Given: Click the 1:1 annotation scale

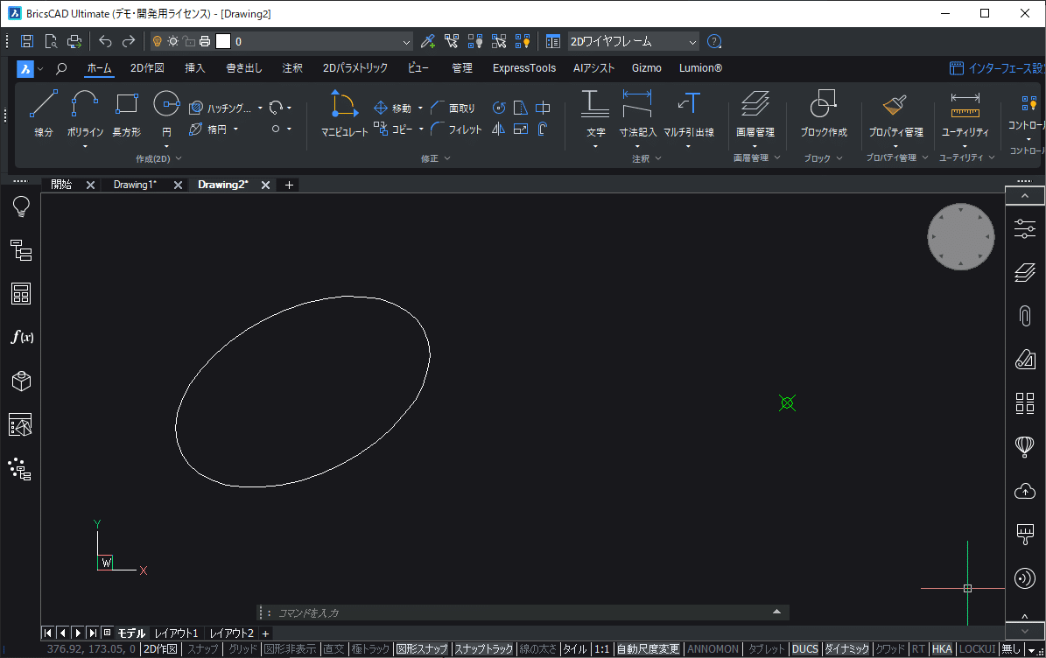Looking at the screenshot, I should tap(601, 648).
